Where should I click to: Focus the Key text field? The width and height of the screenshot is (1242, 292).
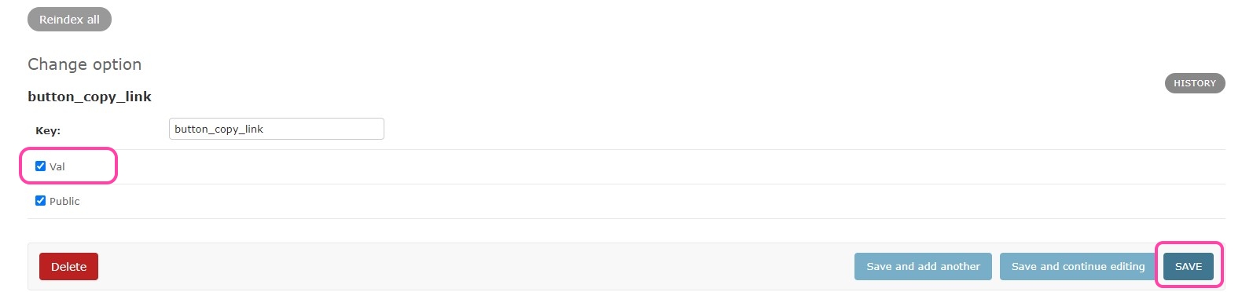276,129
